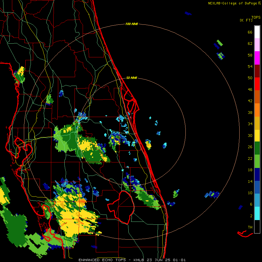Screen dimensions: 262x262
Task: Click the NEXLAB-College of DuPage credit text
Action: (x=232, y=3)
